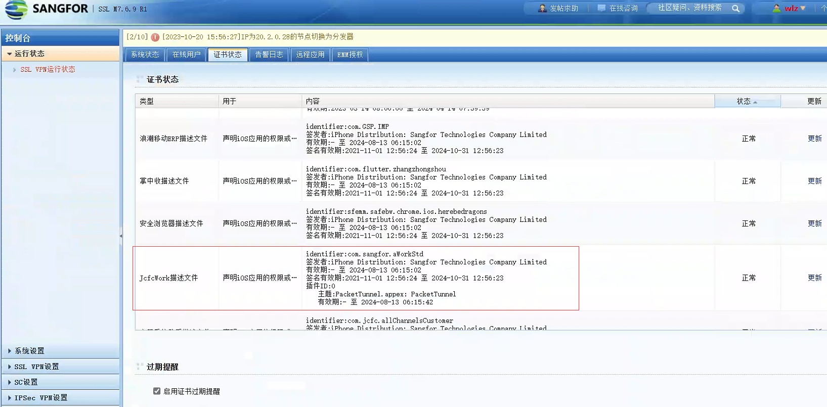Select the 证书状态 tab
The height and width of the screenshot is (407, 827).
click(228, 55)
